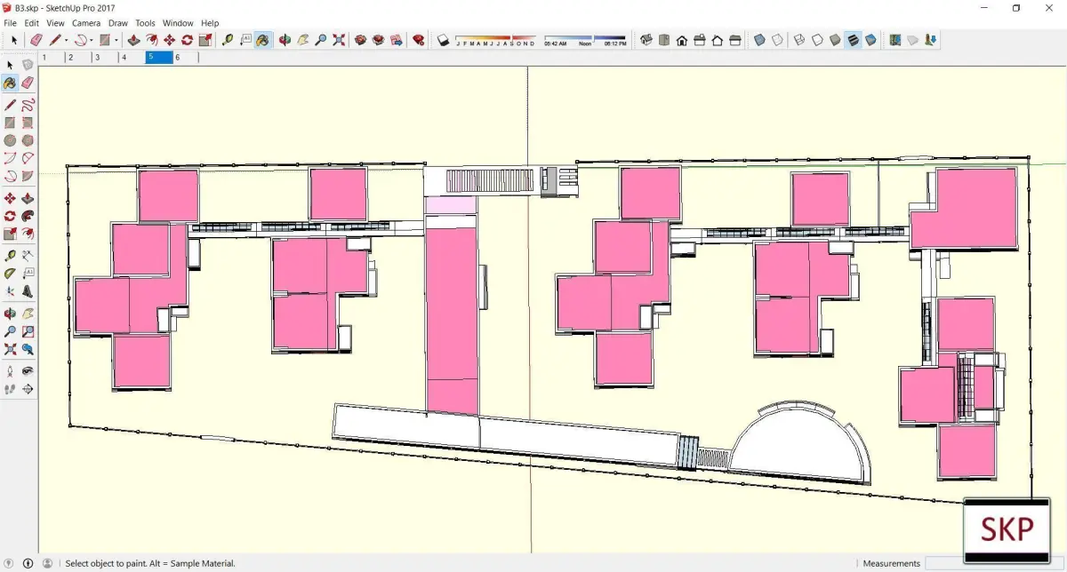
Task: Toggle Show/Hide Shadows
Action: click(x=443, y=40)
